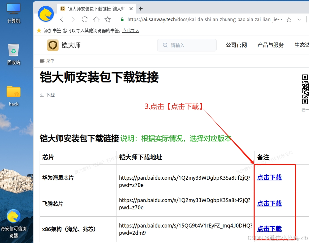Viewport: 309px width, 243px height.
Task: Click 点击下载 for x86架构 row
Action: (x=269, y=228)
